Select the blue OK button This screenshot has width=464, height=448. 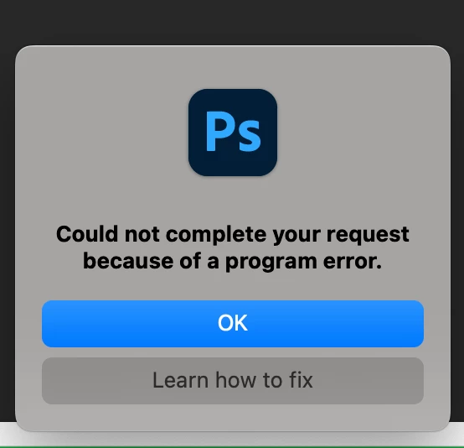pos(233,324)
